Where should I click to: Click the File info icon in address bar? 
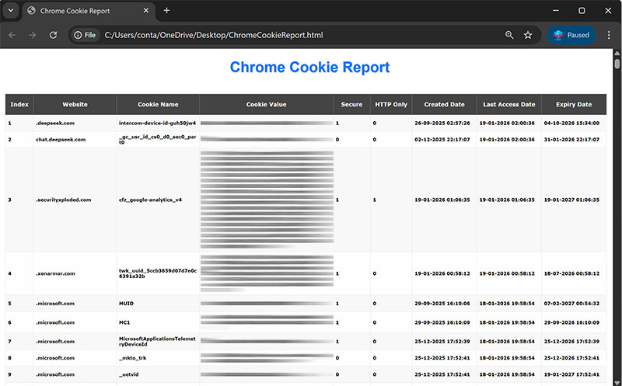tap(85, 35)
